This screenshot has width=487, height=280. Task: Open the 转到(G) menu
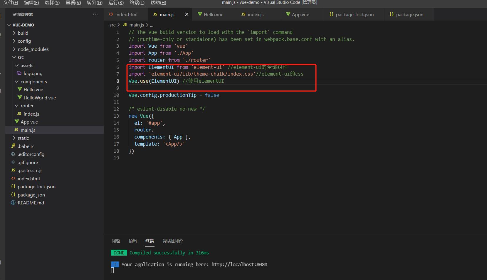pyautogui.click(x=95, y=3)
